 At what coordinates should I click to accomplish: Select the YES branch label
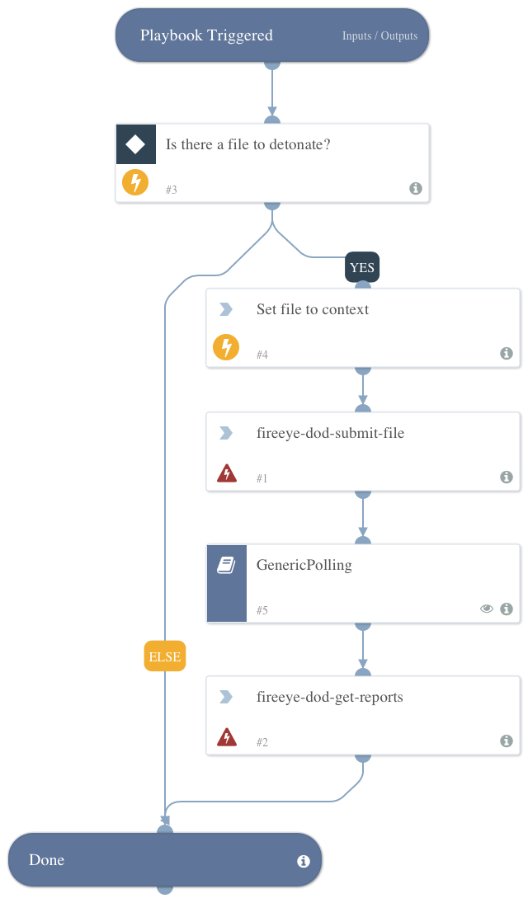click(361, 266)
